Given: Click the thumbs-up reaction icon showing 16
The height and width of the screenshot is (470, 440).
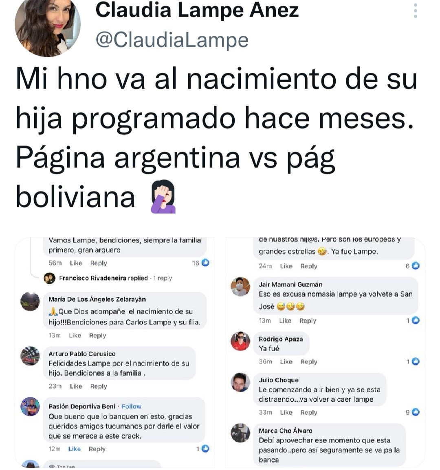Looking at the screenshot, I should point(205,263).
